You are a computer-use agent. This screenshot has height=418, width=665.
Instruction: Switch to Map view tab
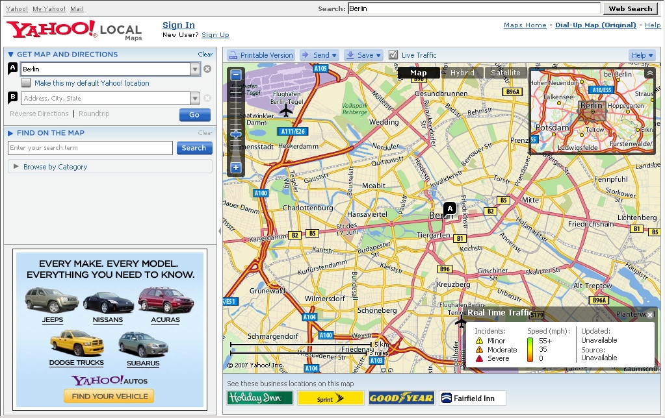[418, 73]
